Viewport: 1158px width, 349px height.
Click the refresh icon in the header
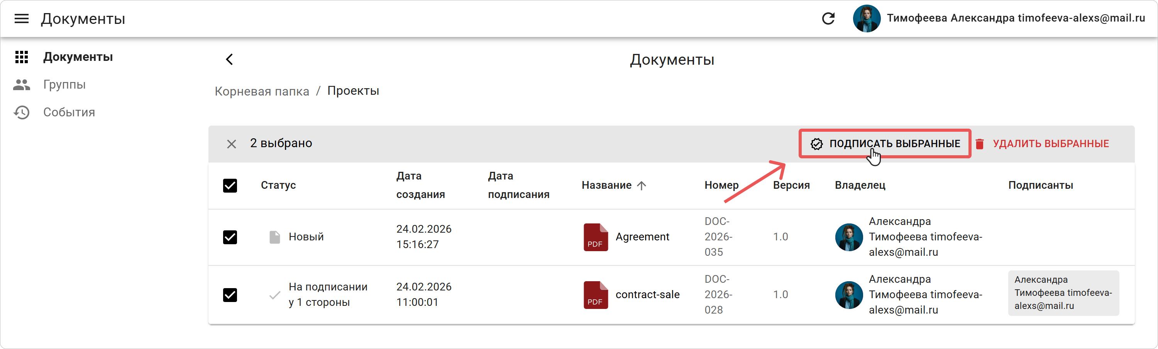[828, 18]
